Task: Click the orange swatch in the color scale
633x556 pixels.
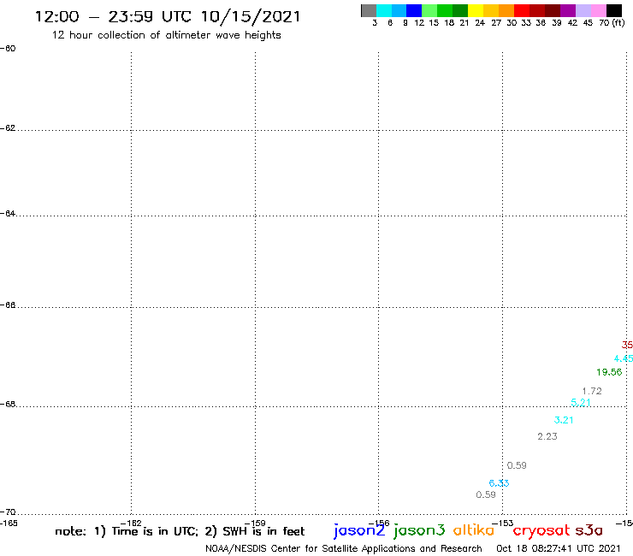Action: (506, 10)
